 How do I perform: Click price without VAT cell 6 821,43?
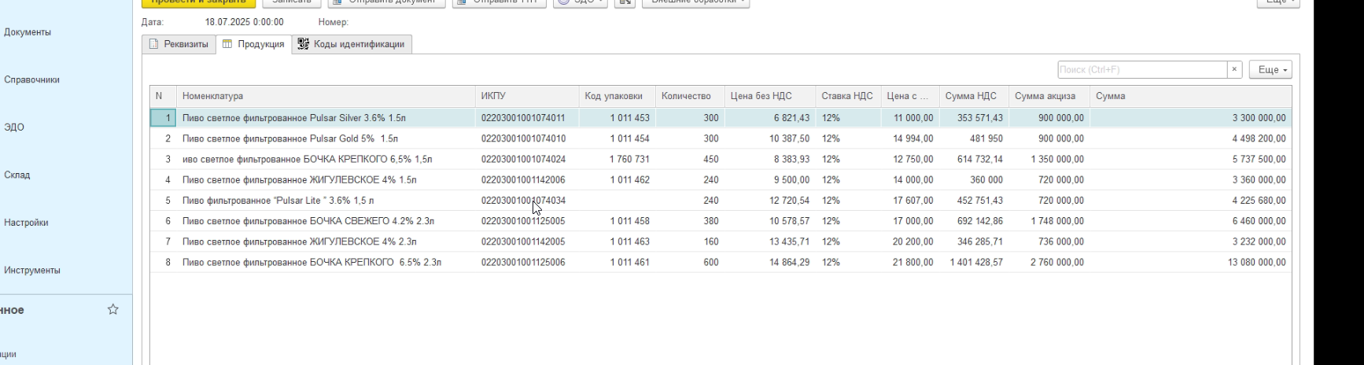(x=770, y=118)
